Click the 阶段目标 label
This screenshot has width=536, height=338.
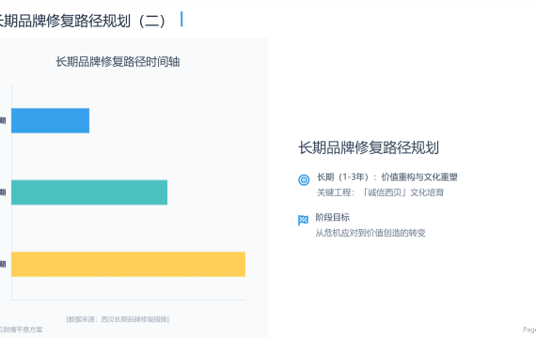coord(332,217)
